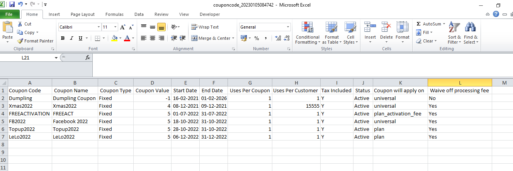This screenshot has width=513, height=171.
Task: Click the Format Painter brush icon
Action: click(x=20, y=41)
